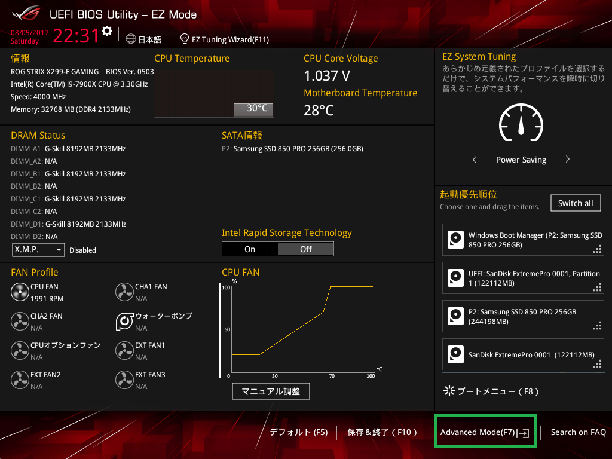The image size is (612, 459).
Task: Click the Switch all button
Action: point(576,203)
